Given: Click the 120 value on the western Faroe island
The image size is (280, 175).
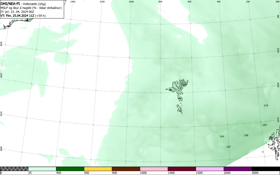Looking at the screenshot, I should coord(171,90).
